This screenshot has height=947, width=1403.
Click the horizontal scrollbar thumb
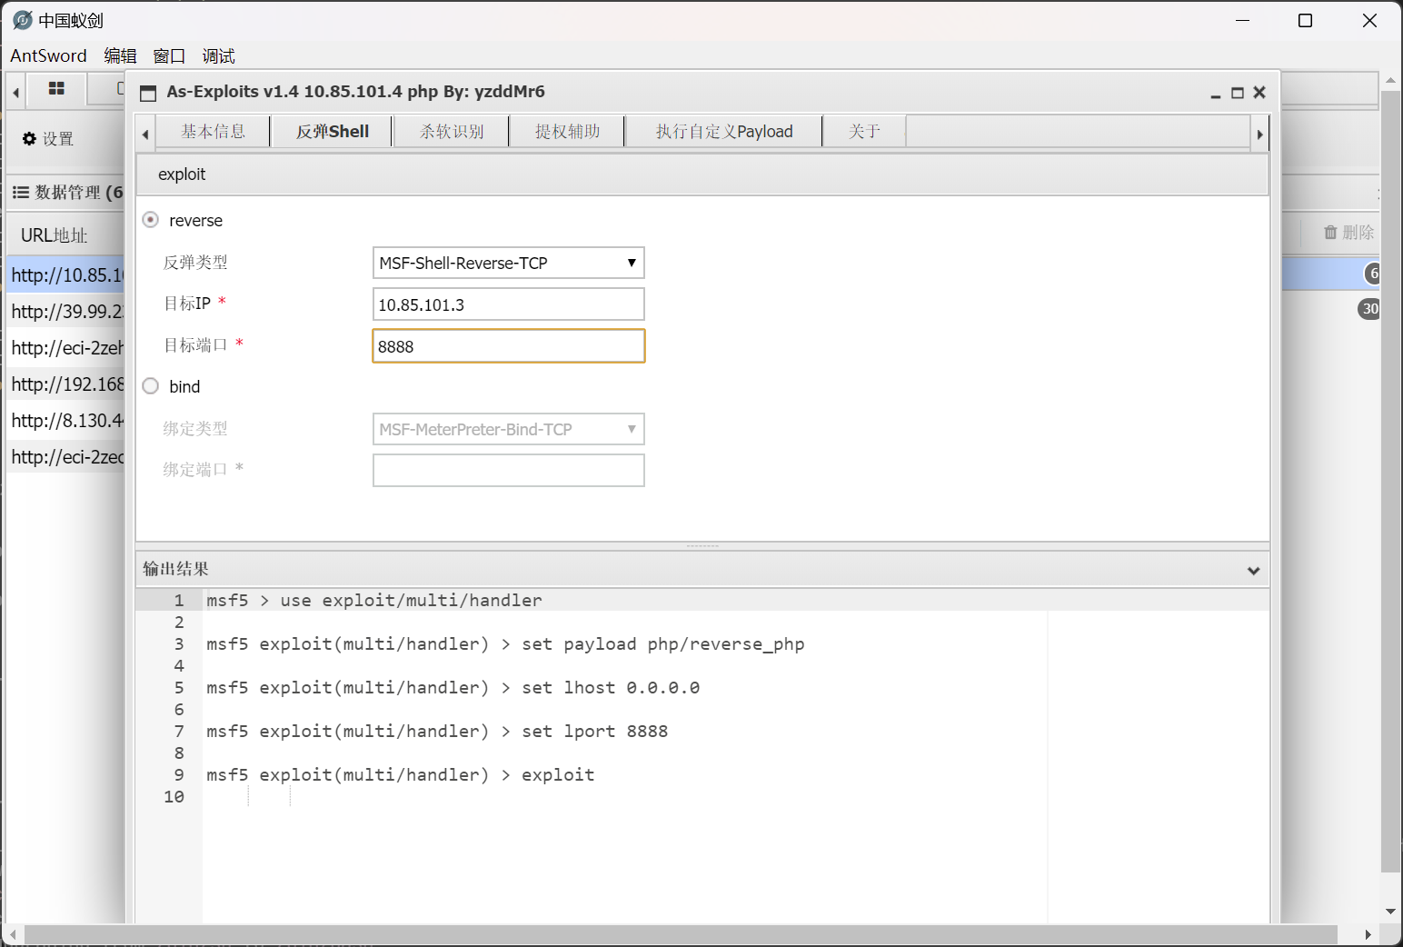tap(681, 934)
